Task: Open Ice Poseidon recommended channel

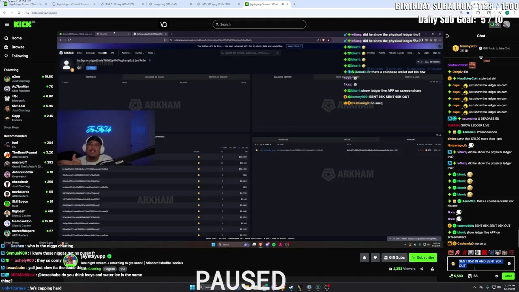Action: click(28, 223)
